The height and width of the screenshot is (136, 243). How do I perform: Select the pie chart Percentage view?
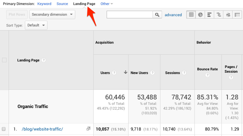[x=200, y=15]
